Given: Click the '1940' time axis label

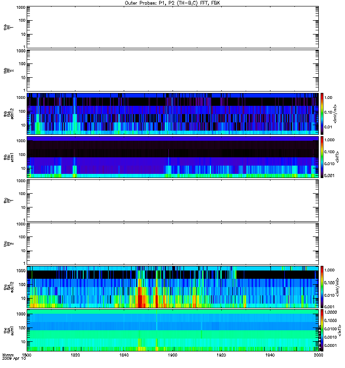Looking at the screenshot, I should pyautogui.click(x=270, y=355).
